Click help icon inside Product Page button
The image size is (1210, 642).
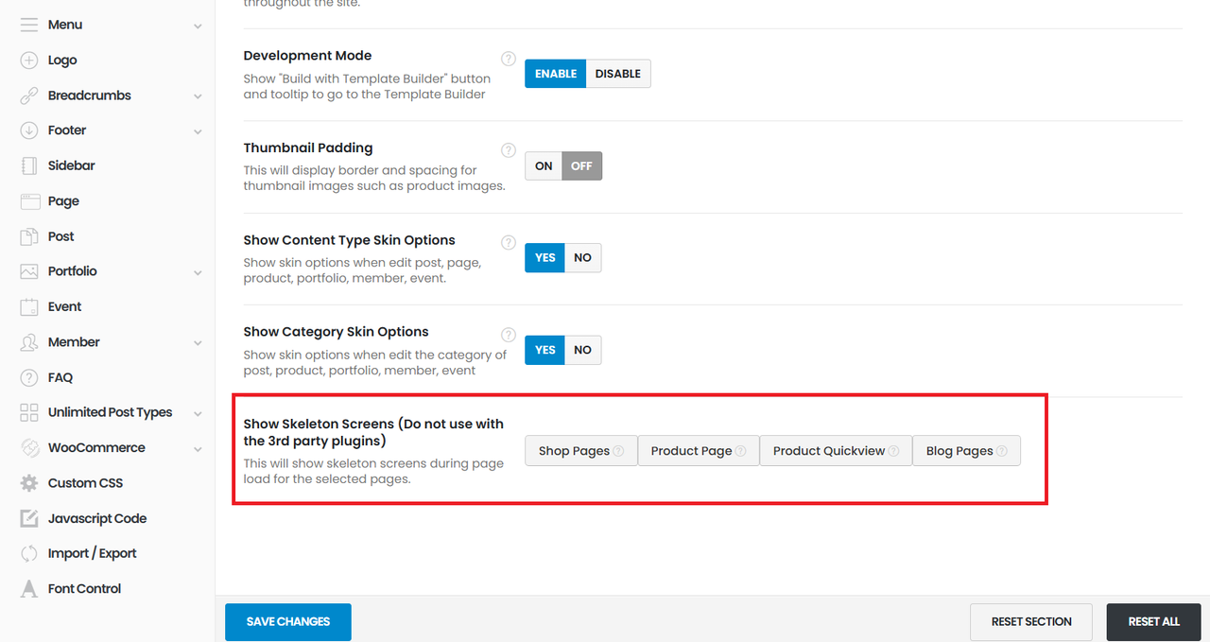click(740, 451)
